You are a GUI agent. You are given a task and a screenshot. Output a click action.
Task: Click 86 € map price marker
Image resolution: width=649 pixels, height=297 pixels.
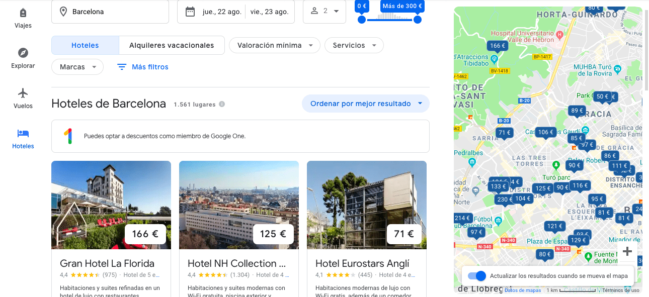click(x=610, y=156)
